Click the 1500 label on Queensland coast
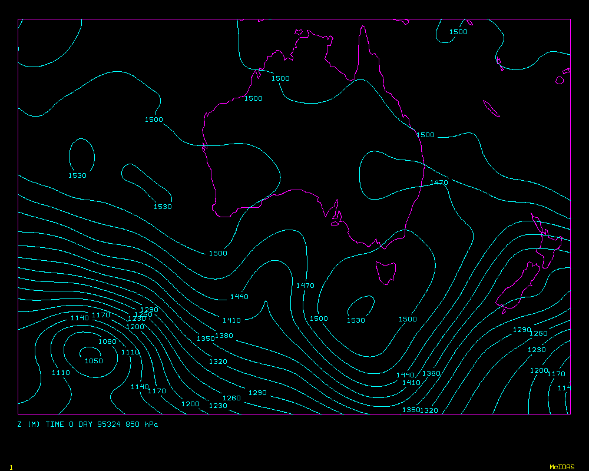The height and width of the screenshot is (471, 589). [x=425, y=135]
